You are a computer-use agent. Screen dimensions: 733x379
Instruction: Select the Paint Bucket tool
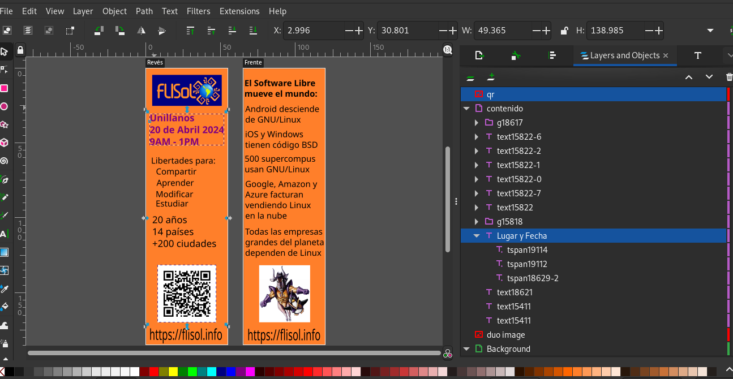[x=5, y=307]
